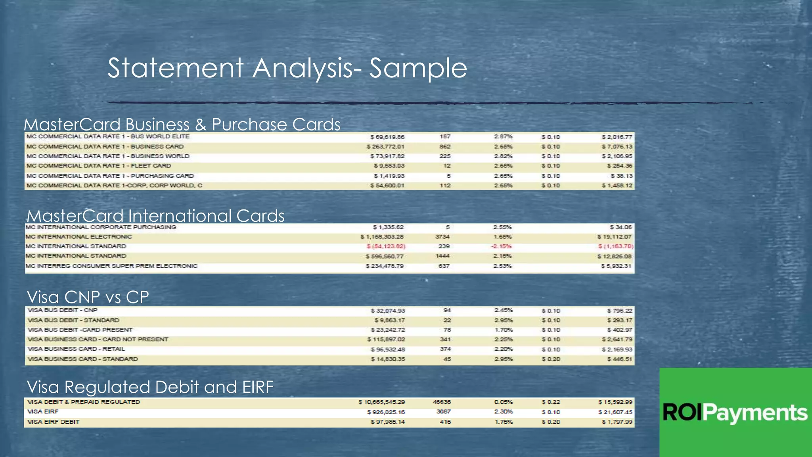Click fee total $ 2,641.79

[617, 340]
